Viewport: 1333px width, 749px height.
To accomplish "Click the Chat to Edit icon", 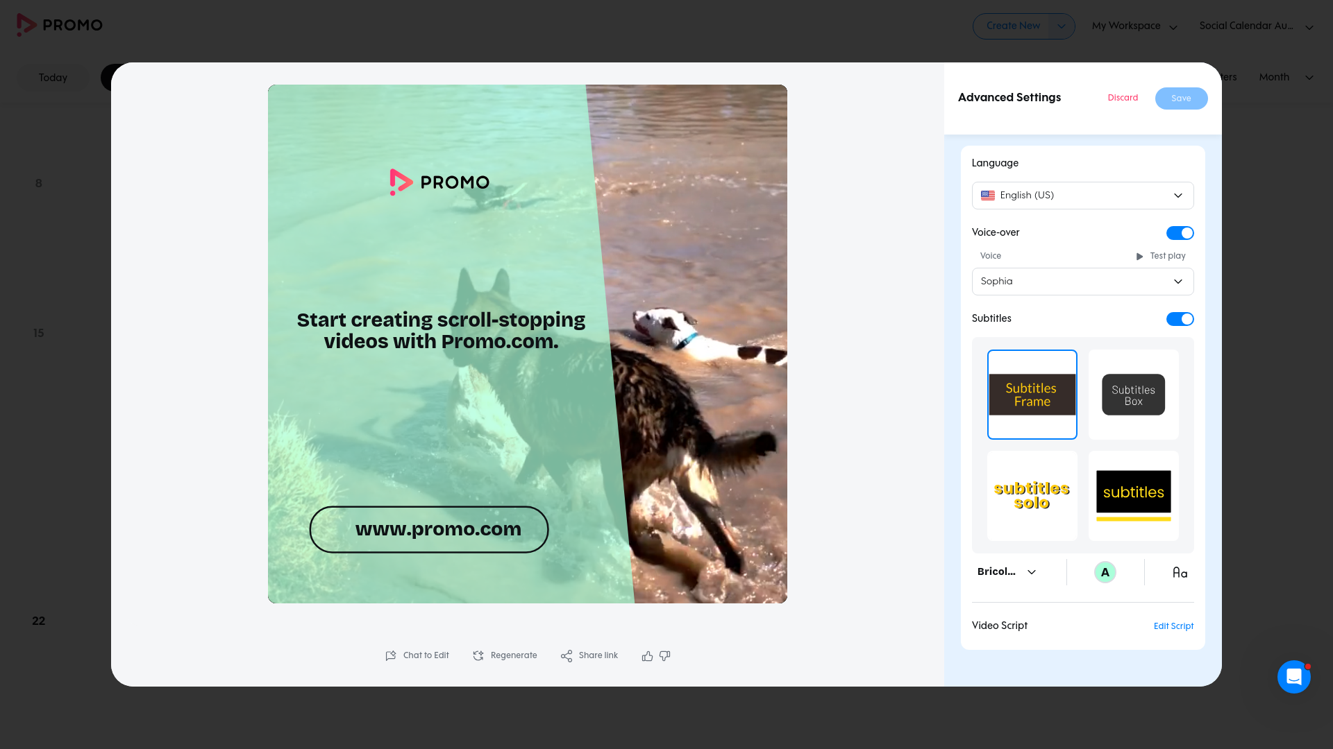I will pyautogui.click(x=391, y=655).
